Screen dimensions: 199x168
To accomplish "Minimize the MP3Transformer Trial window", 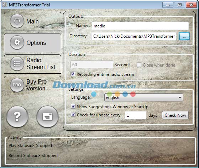I will [x=168, y=5].
